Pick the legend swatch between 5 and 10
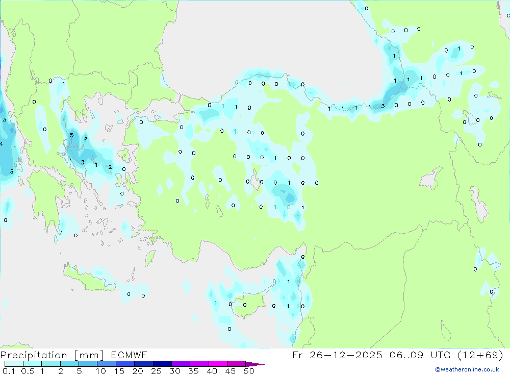Image resolution: width=510 pixels, height=374 pixels. point(88,364)
